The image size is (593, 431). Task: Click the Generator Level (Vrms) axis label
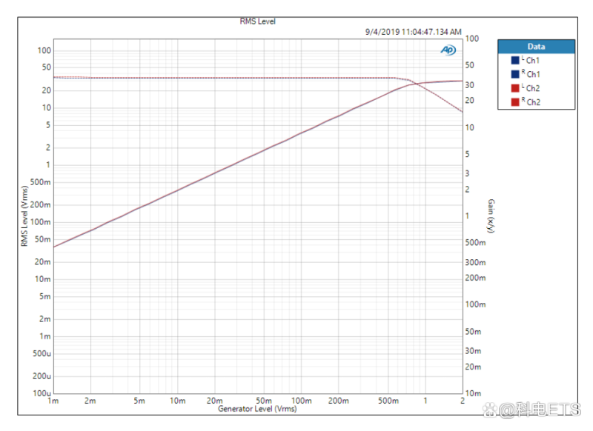click(256, 409)
